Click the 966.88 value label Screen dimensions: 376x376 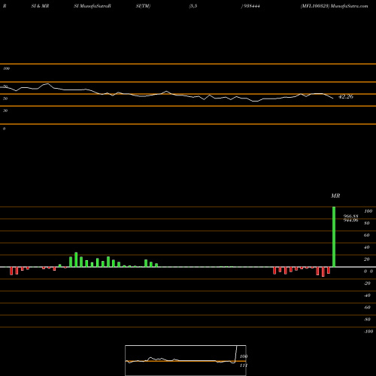pyautogui.click(x=350, y=216)
